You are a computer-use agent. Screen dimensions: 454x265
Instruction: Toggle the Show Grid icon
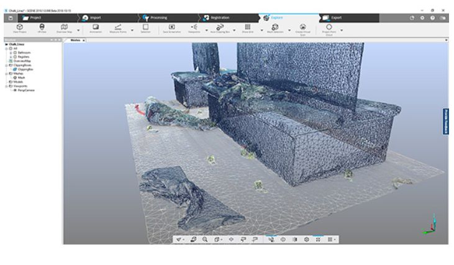tap(248, 27)
